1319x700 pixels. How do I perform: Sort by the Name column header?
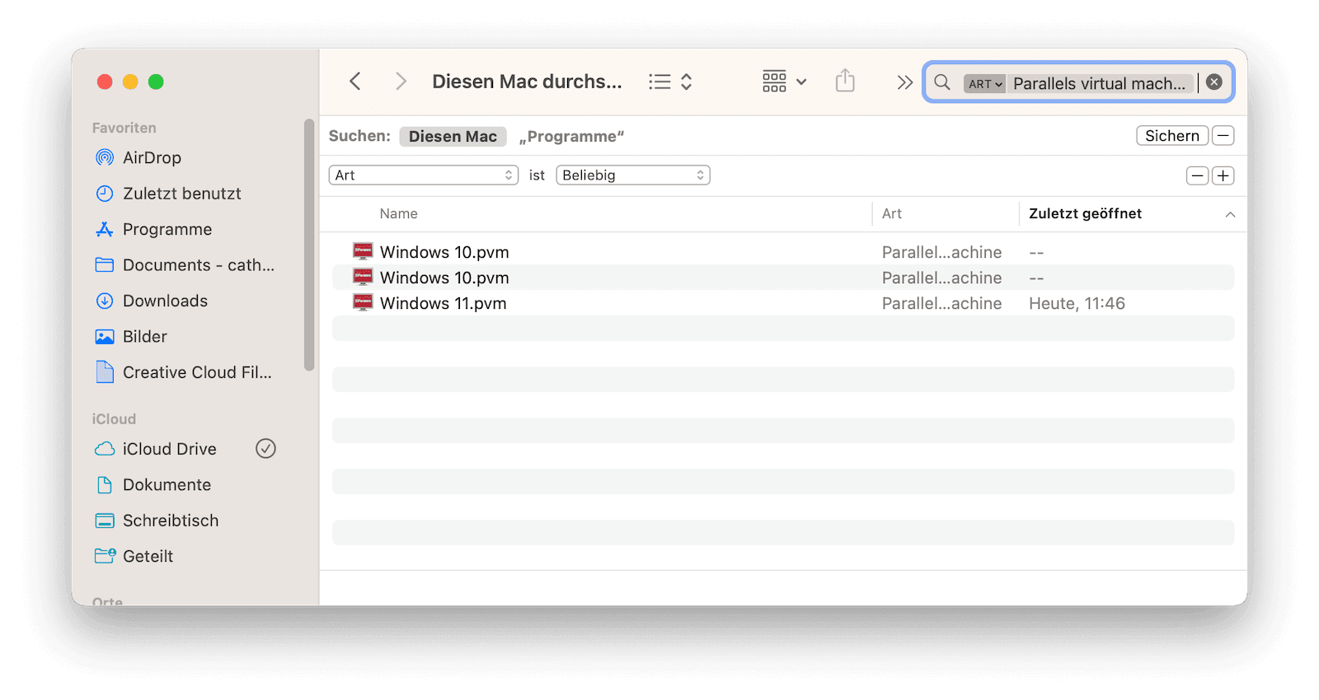(399, 214)
